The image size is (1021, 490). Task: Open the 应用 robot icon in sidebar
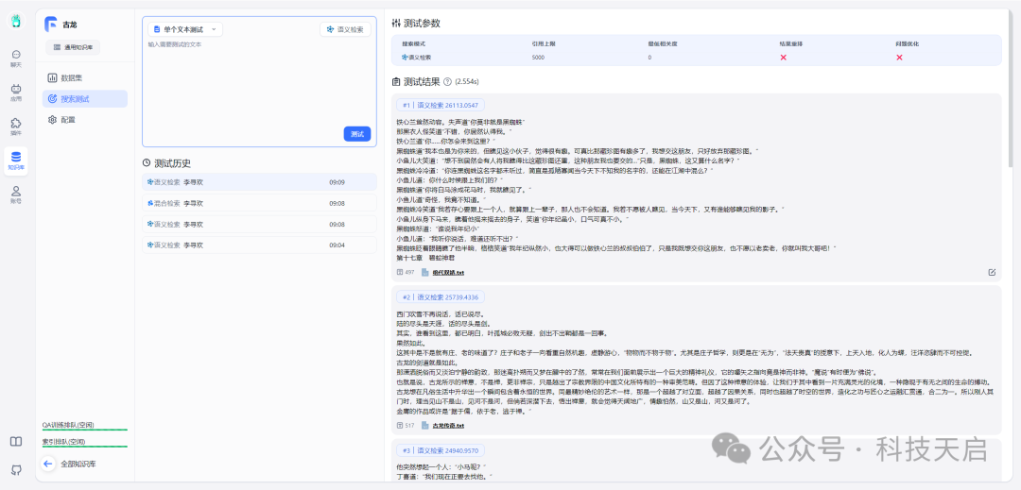click(16, 93)
